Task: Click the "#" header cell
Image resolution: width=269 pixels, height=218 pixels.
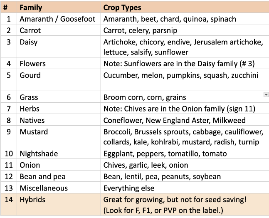Action: coord(9,7)
